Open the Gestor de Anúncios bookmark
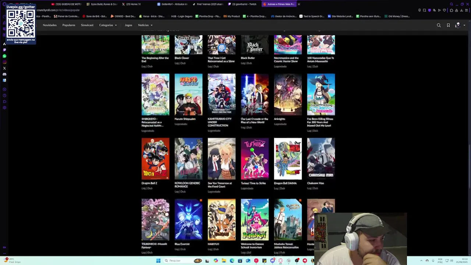The height and width of the screenshot is (265, 471). [283, 16]
